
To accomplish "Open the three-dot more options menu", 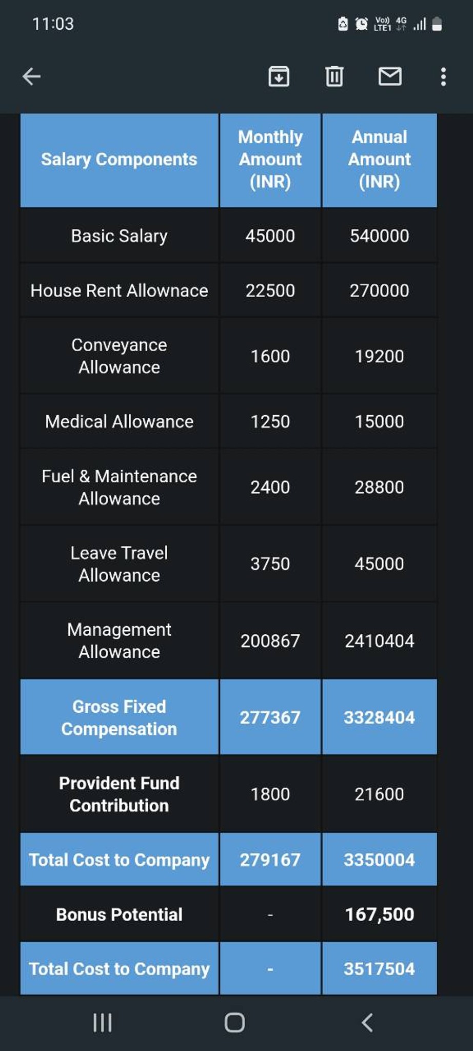I will pyautogui.click(x=443, y=77).
